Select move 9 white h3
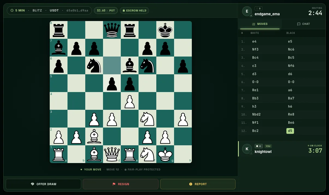329x195 pixels. coord(254,107)
